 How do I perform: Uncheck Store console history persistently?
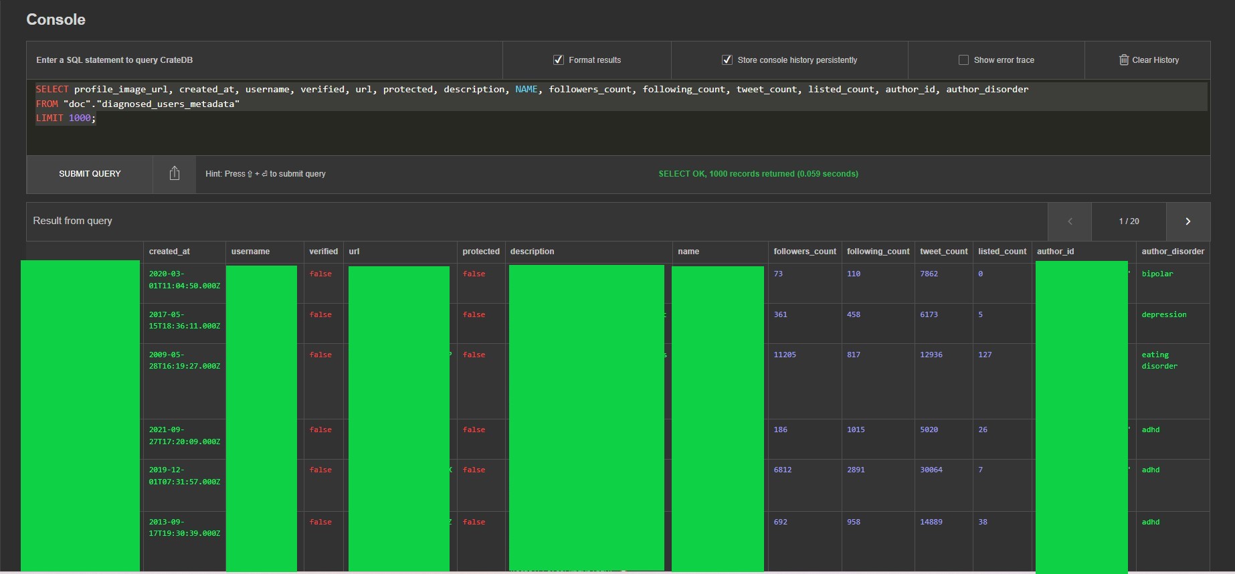pyautogui.click(x=727, y=60)
